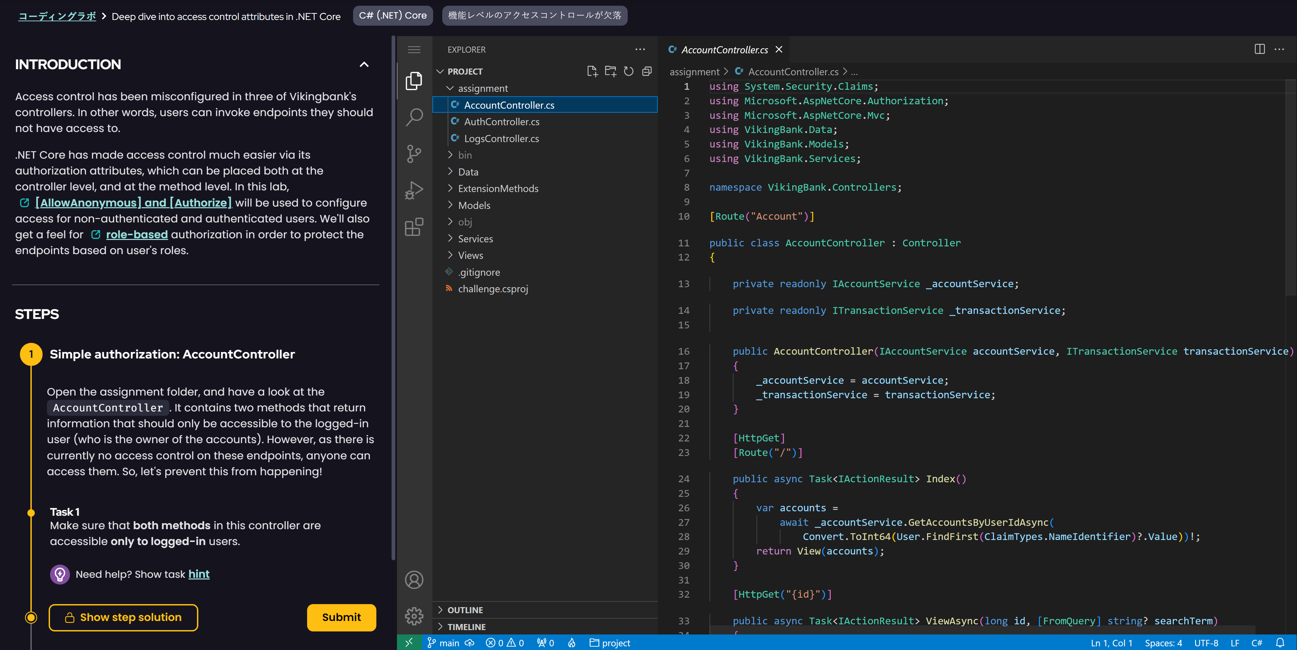Screen dimensions: 1297x650
Task: Open LogsController.cs in the explorer
Action: click(545, 138)
